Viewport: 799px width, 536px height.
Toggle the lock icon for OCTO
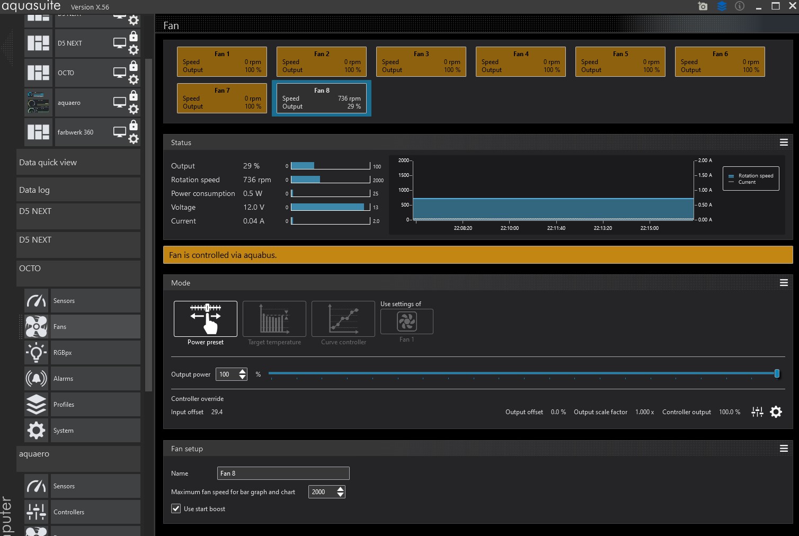coord(134,66)
